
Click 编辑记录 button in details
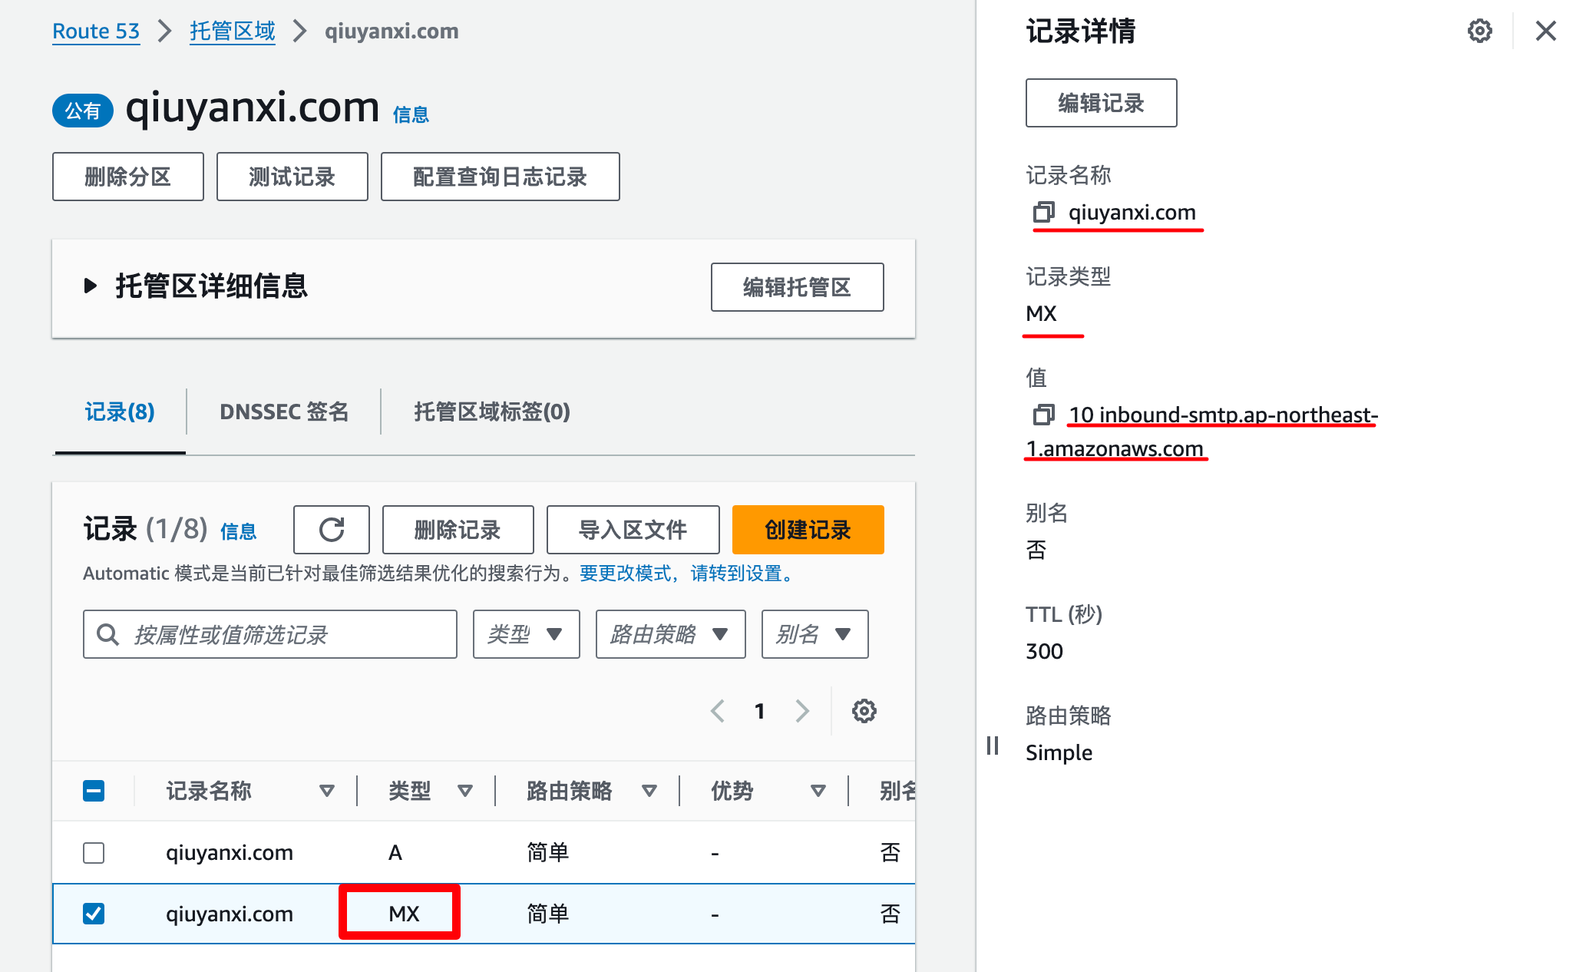[x=1102, y=103]
